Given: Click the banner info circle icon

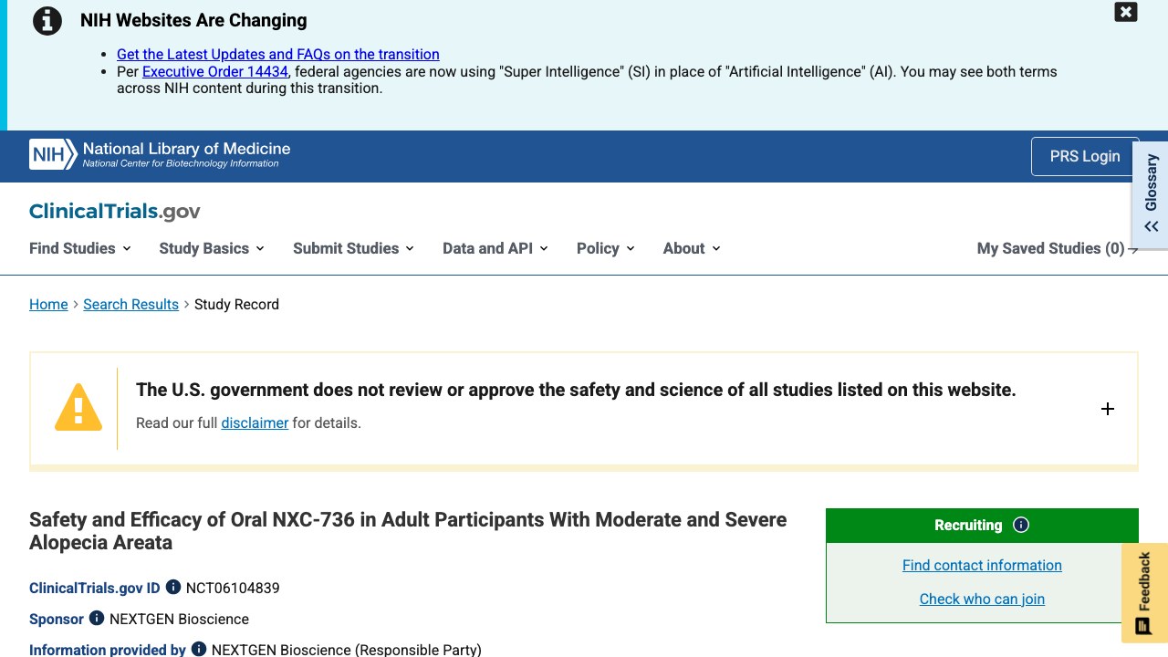Looking at the screenshot, I should [x=47, y=21].
